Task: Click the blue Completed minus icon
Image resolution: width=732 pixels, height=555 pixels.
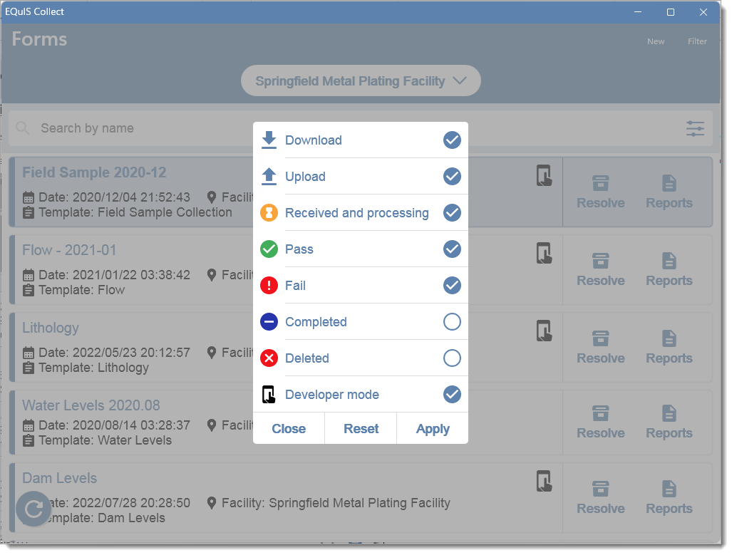Action: pos(269,322)
